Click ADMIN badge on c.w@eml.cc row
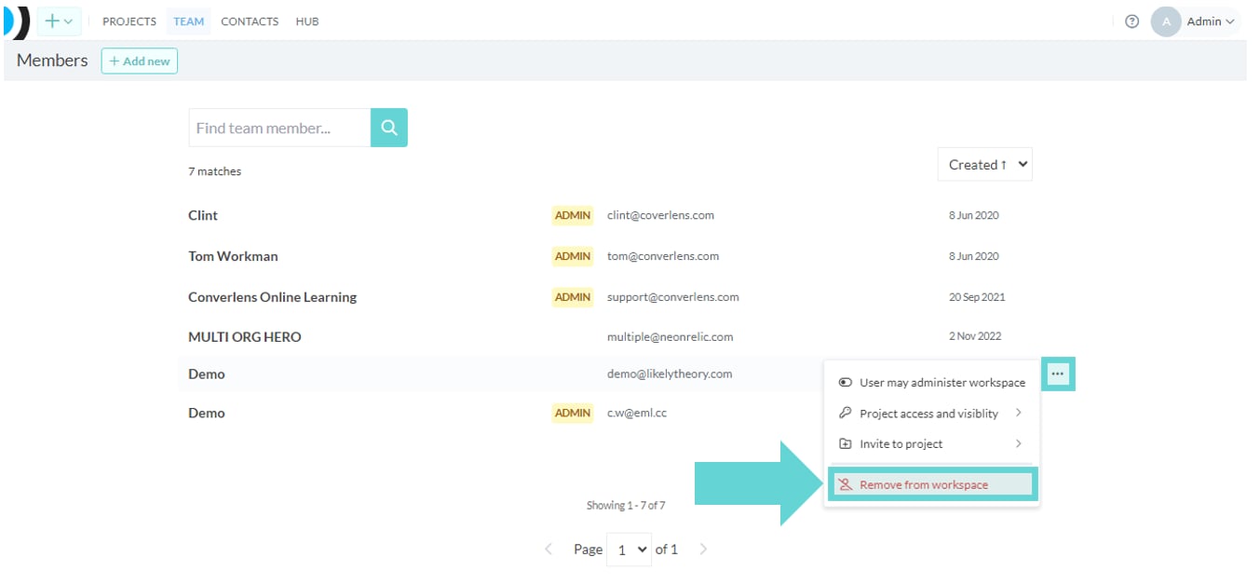The image size is (1260, 584). [573, 413]
